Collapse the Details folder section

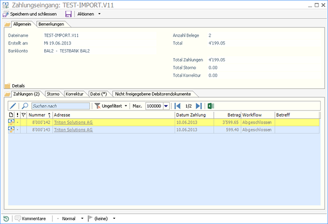7,86
